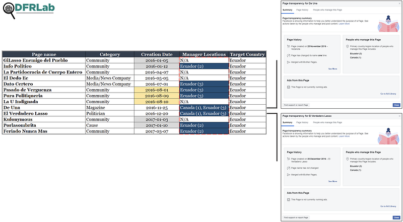Click the Category column header
The image size is (403, 222).
(110, 54)
